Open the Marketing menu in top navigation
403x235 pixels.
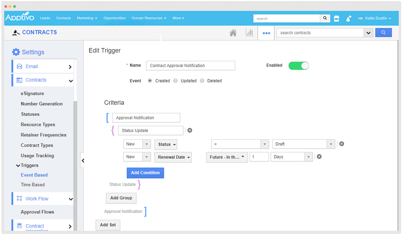(x=87, y=18)
